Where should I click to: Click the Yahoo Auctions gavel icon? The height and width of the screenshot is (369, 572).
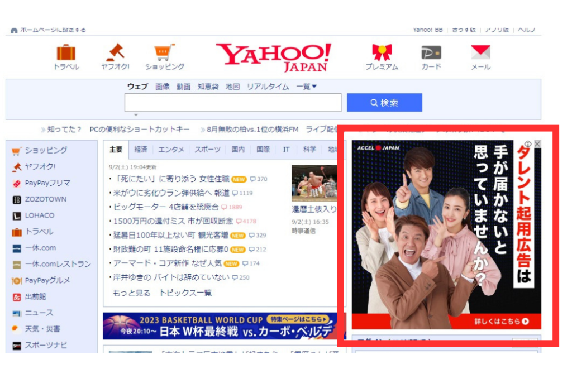[115, 53]
